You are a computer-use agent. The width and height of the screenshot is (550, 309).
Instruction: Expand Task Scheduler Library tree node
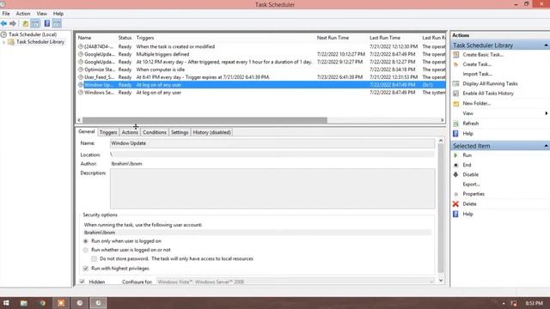click(3, 42)
